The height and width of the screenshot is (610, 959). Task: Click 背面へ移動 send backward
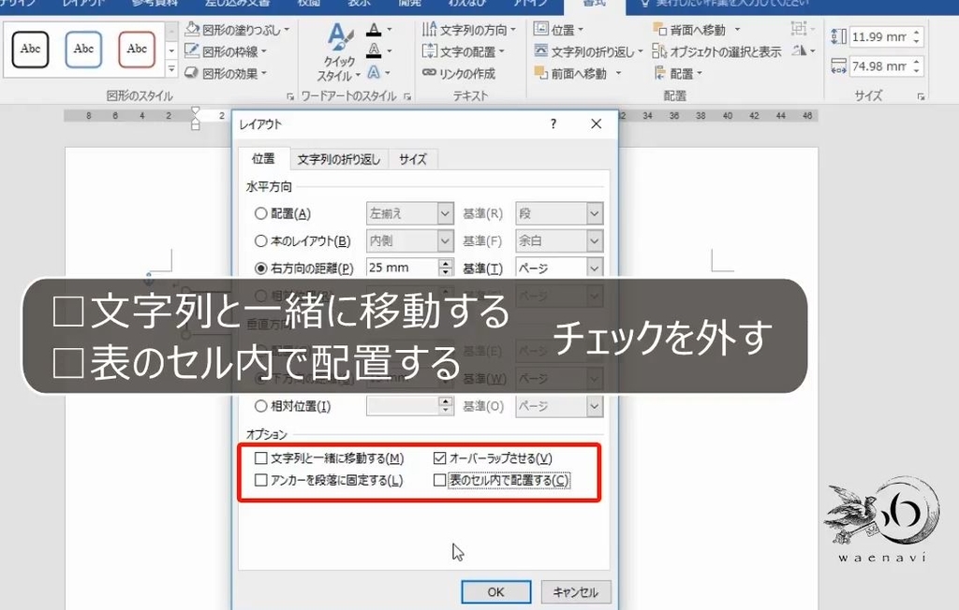(696, 29)
